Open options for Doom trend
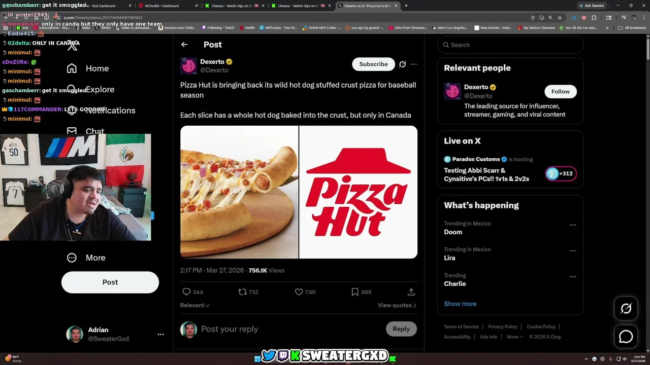 573,225
